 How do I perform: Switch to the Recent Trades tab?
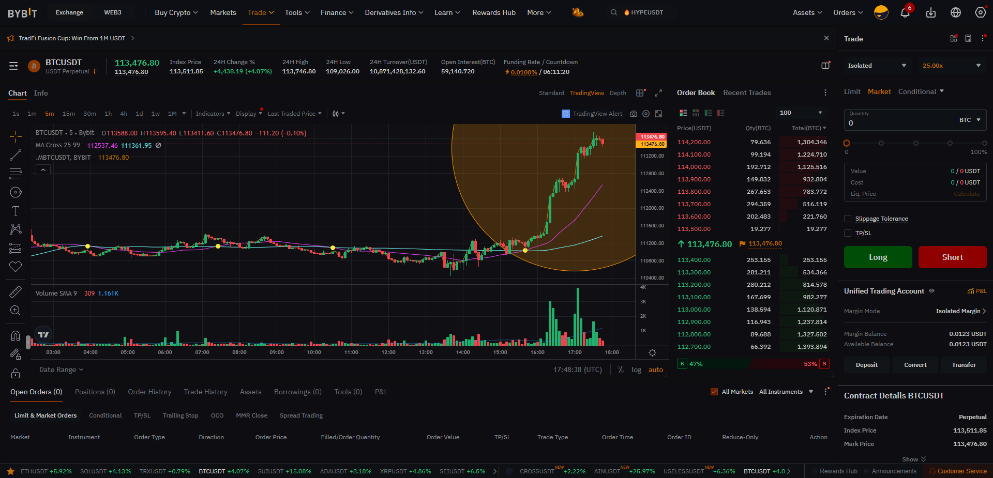click(747, 92)
